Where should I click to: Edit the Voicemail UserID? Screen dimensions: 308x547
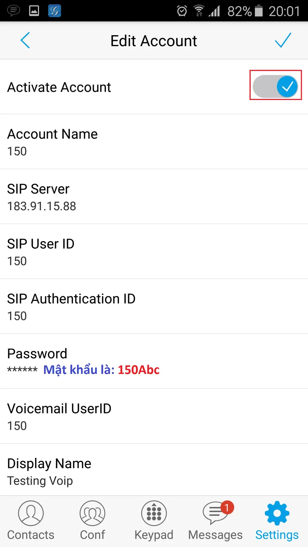(x=154, y=417)
